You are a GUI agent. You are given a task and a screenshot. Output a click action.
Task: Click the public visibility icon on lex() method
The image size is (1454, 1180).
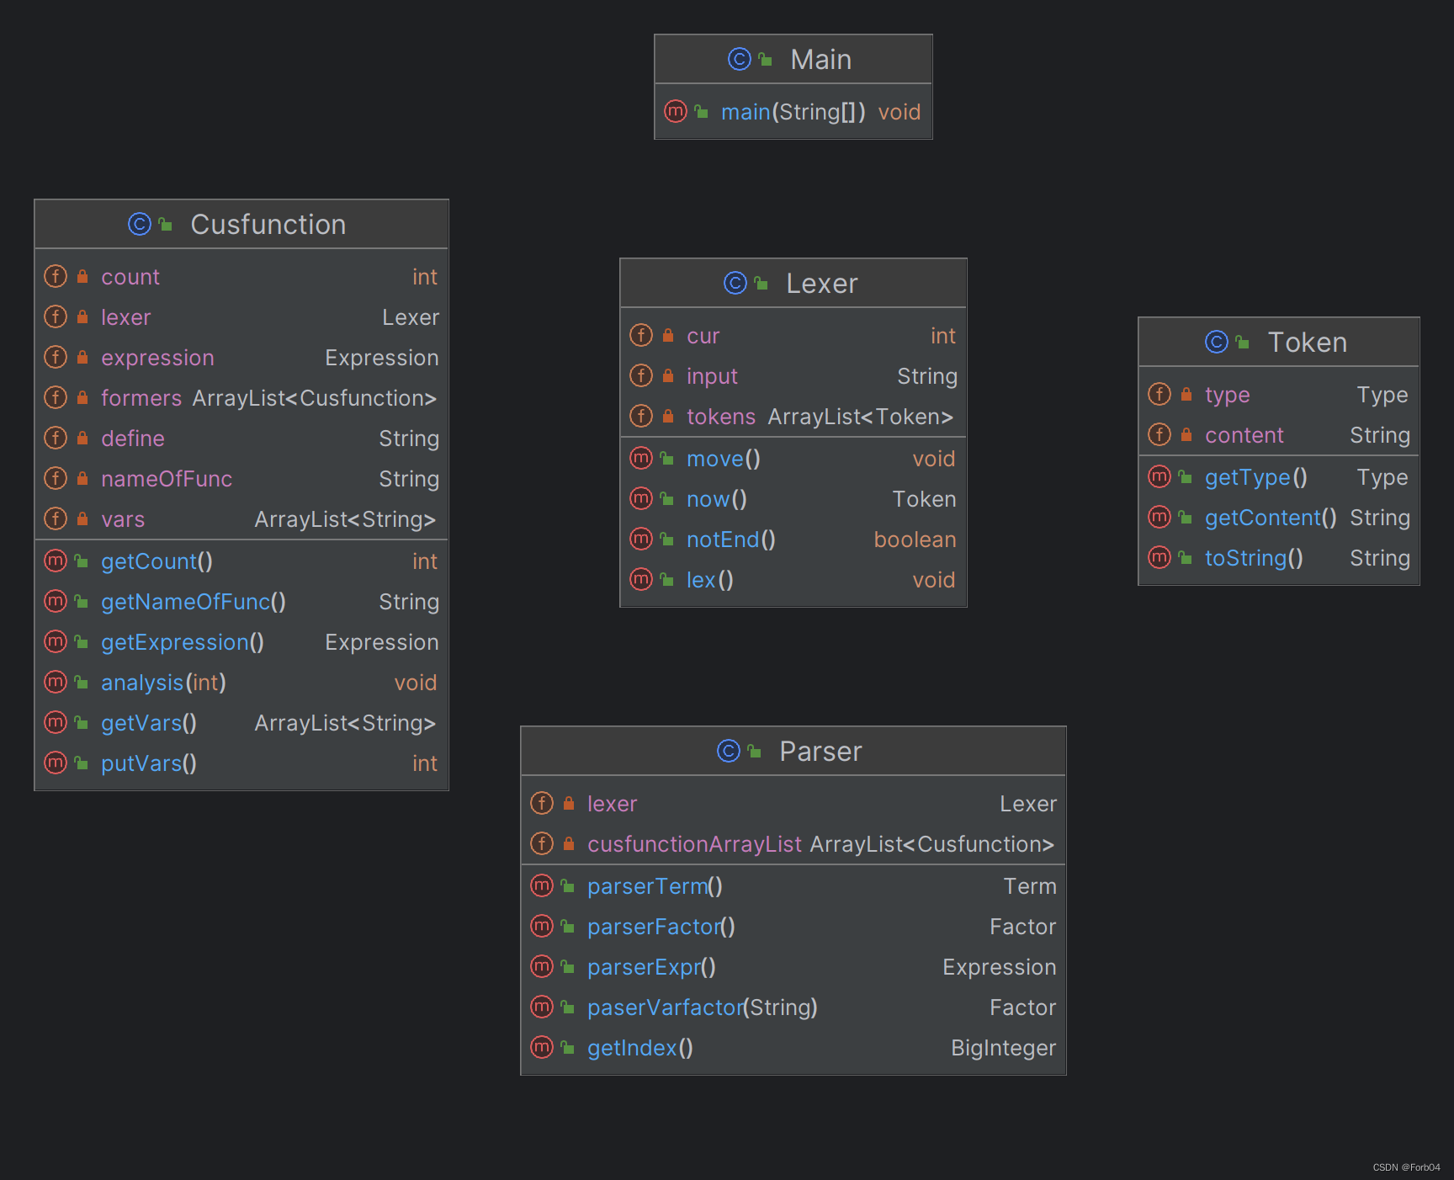(666, 579)
